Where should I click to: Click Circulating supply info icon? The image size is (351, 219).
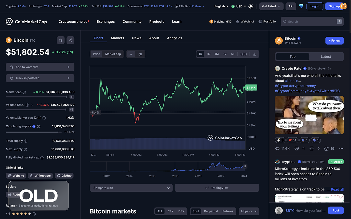tap(39, 126)
